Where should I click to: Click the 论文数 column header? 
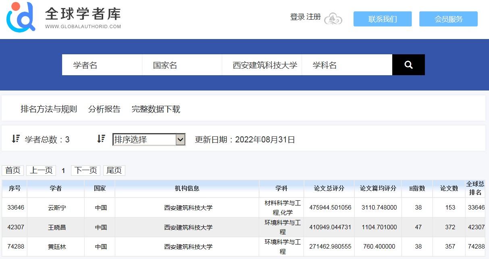(449, 188)
